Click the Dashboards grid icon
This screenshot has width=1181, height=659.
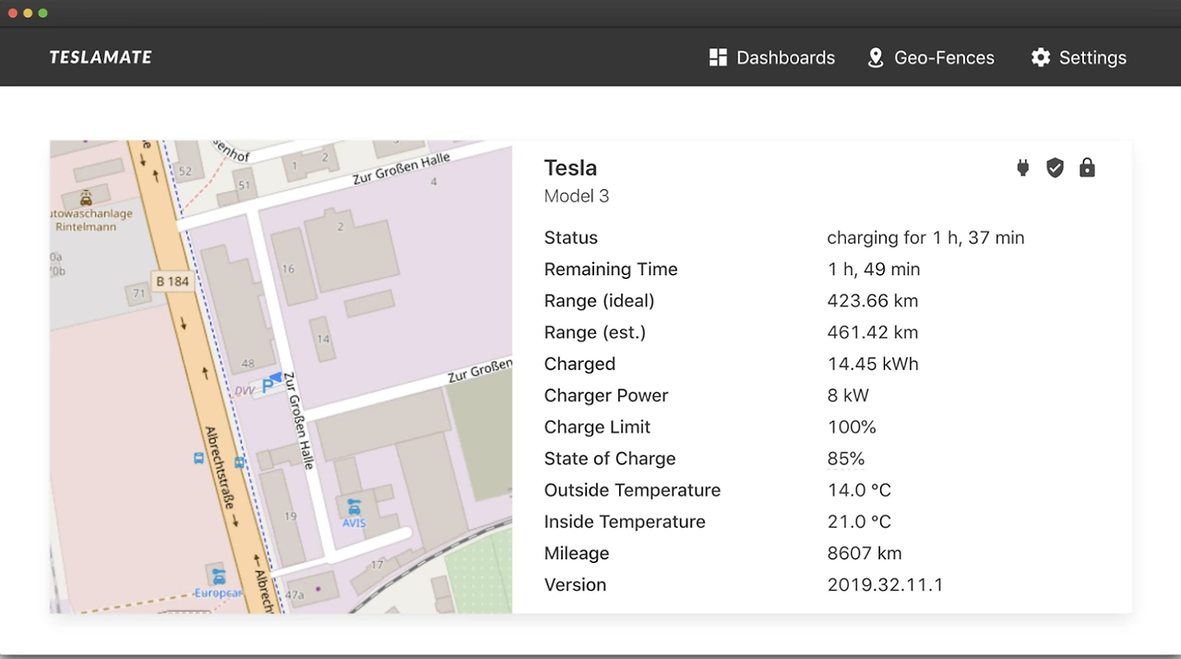click(718, 57)
